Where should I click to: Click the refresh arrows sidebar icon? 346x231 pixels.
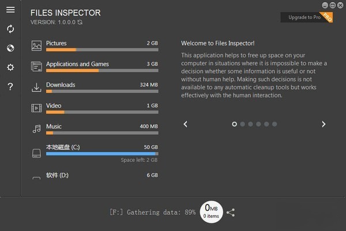10,29
